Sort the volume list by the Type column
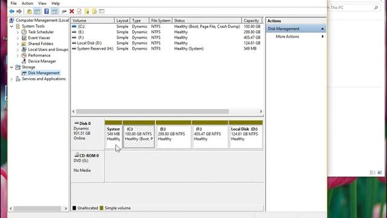Viewport: 387px width, 218px height. (140, 21)
